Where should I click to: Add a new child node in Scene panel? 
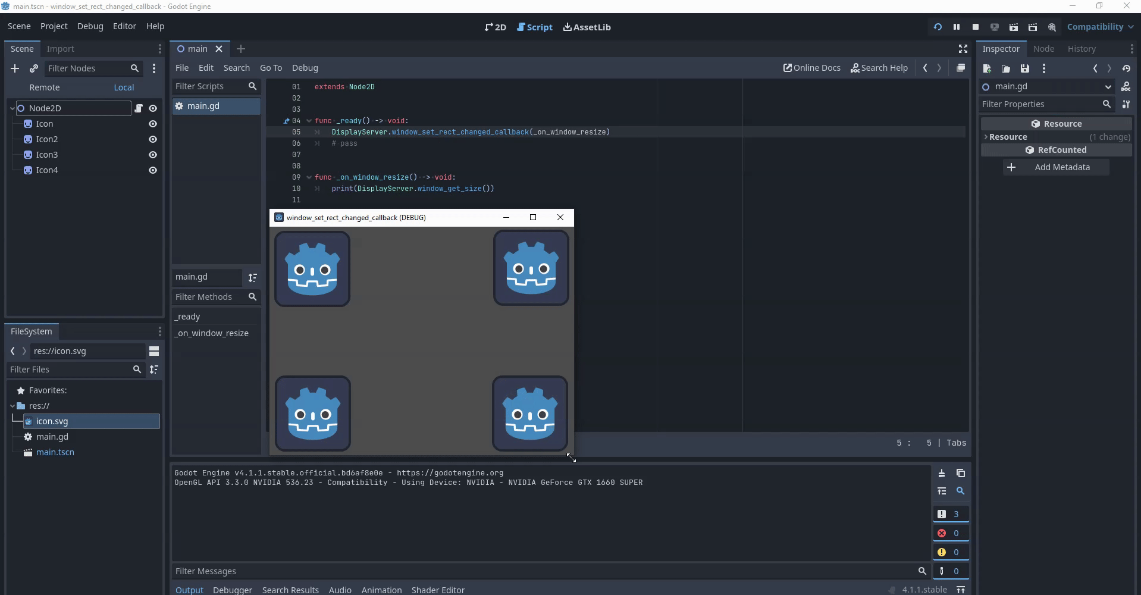(15, 68)
